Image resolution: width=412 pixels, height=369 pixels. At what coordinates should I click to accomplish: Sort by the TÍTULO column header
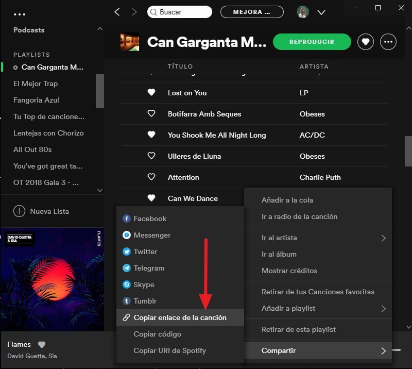point(180,66)
